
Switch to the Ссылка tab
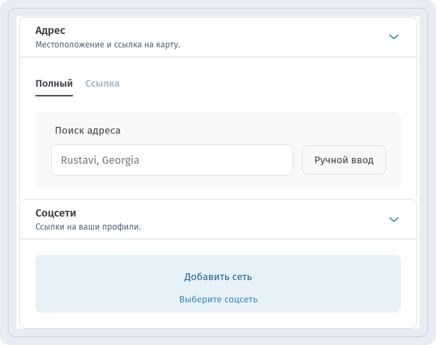(x=102, y=83)
